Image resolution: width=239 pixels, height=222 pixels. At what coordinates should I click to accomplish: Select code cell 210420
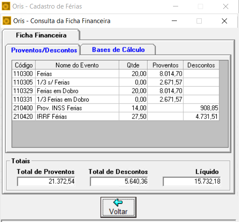coord(24,116)
